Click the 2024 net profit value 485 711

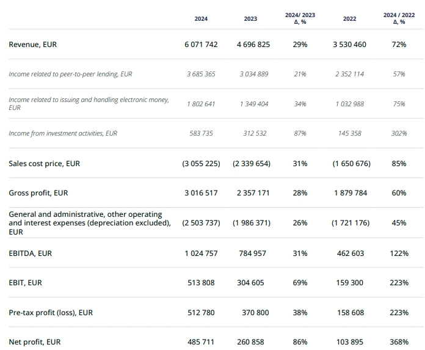pos(201,342)
